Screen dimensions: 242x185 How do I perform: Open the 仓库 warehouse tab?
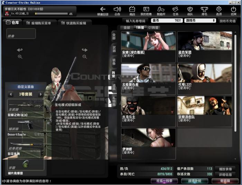12,22
